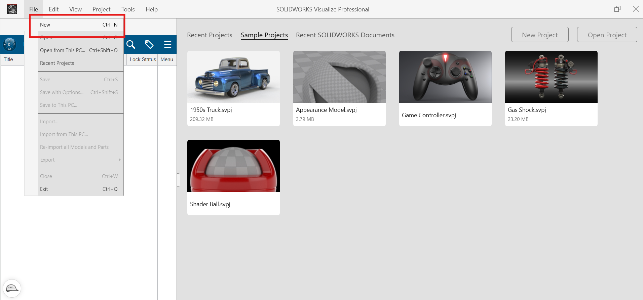The width and height of the screenshot is (643, 300).
Task: Click the hard hat assistant icon
Action: 12,288
